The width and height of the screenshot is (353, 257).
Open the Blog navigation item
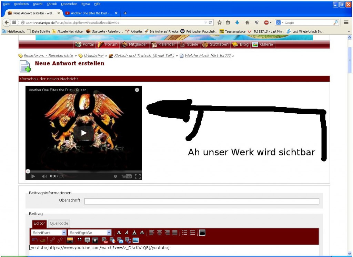[241, 44]
